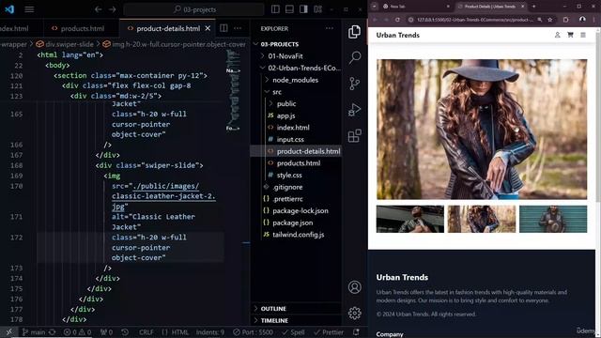Screen dimensions: 601x338
Task: Click the Port : 5500 Live Server item
Action: (253, 332)
